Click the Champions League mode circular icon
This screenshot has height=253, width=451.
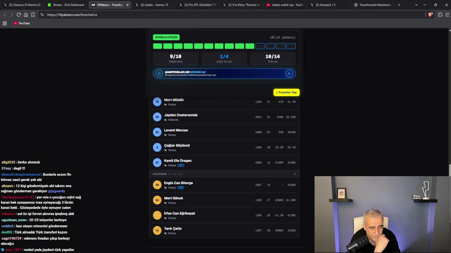159,73
